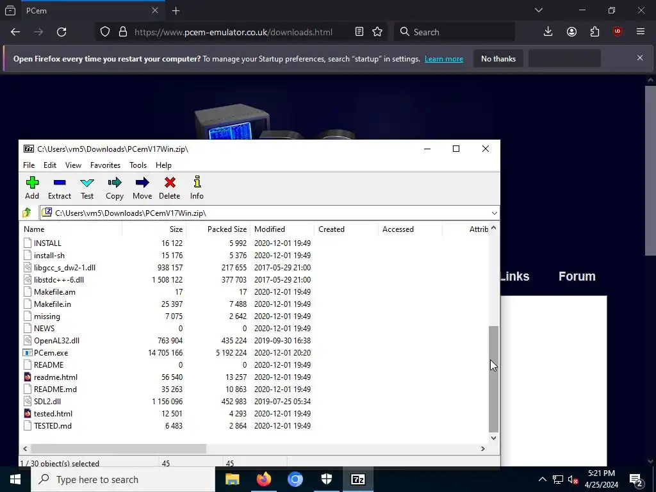Open Firefox downloads panel
Viewport: 656px width, 492px height.
548,32
